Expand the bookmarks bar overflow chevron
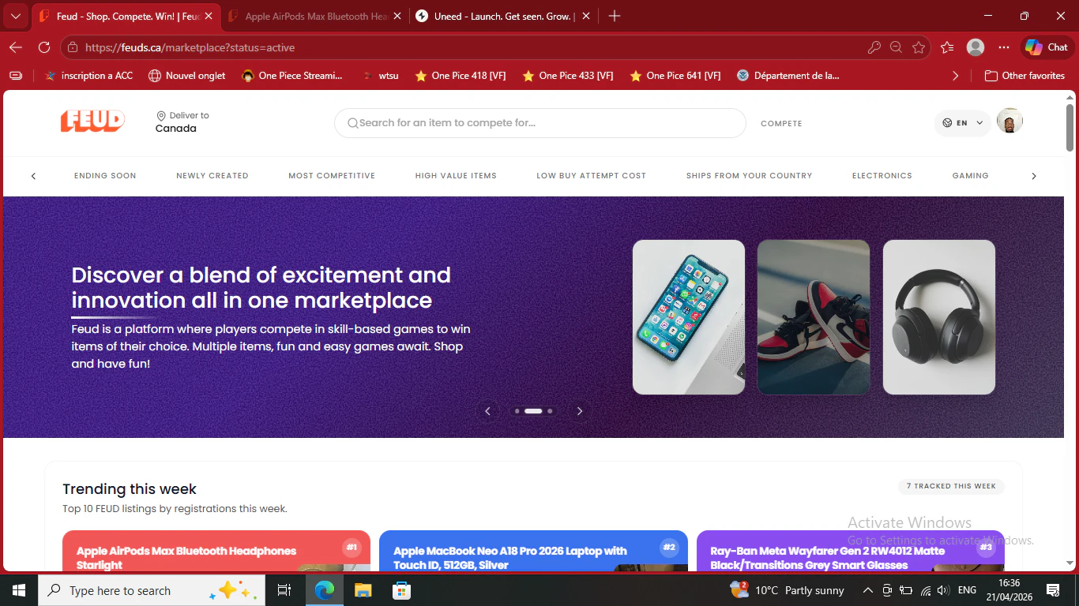This screenshot has width=1079, height=606. click(955, 76)
